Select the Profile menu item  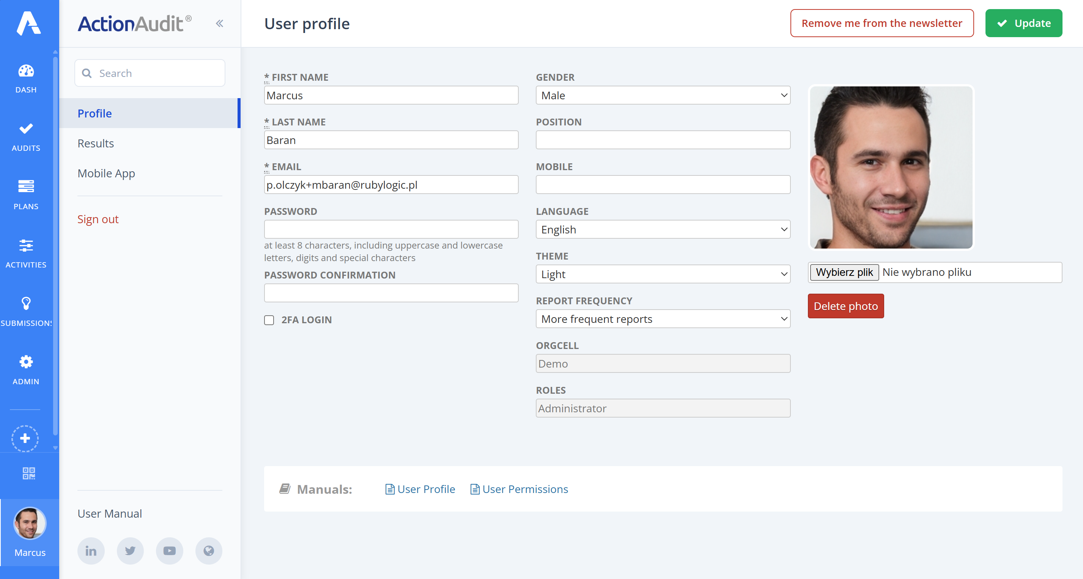150,113
